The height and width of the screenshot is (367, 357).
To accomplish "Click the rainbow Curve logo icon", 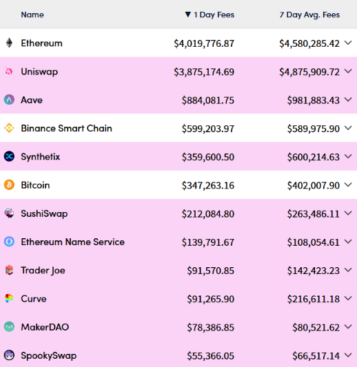I will click(9, 298).
